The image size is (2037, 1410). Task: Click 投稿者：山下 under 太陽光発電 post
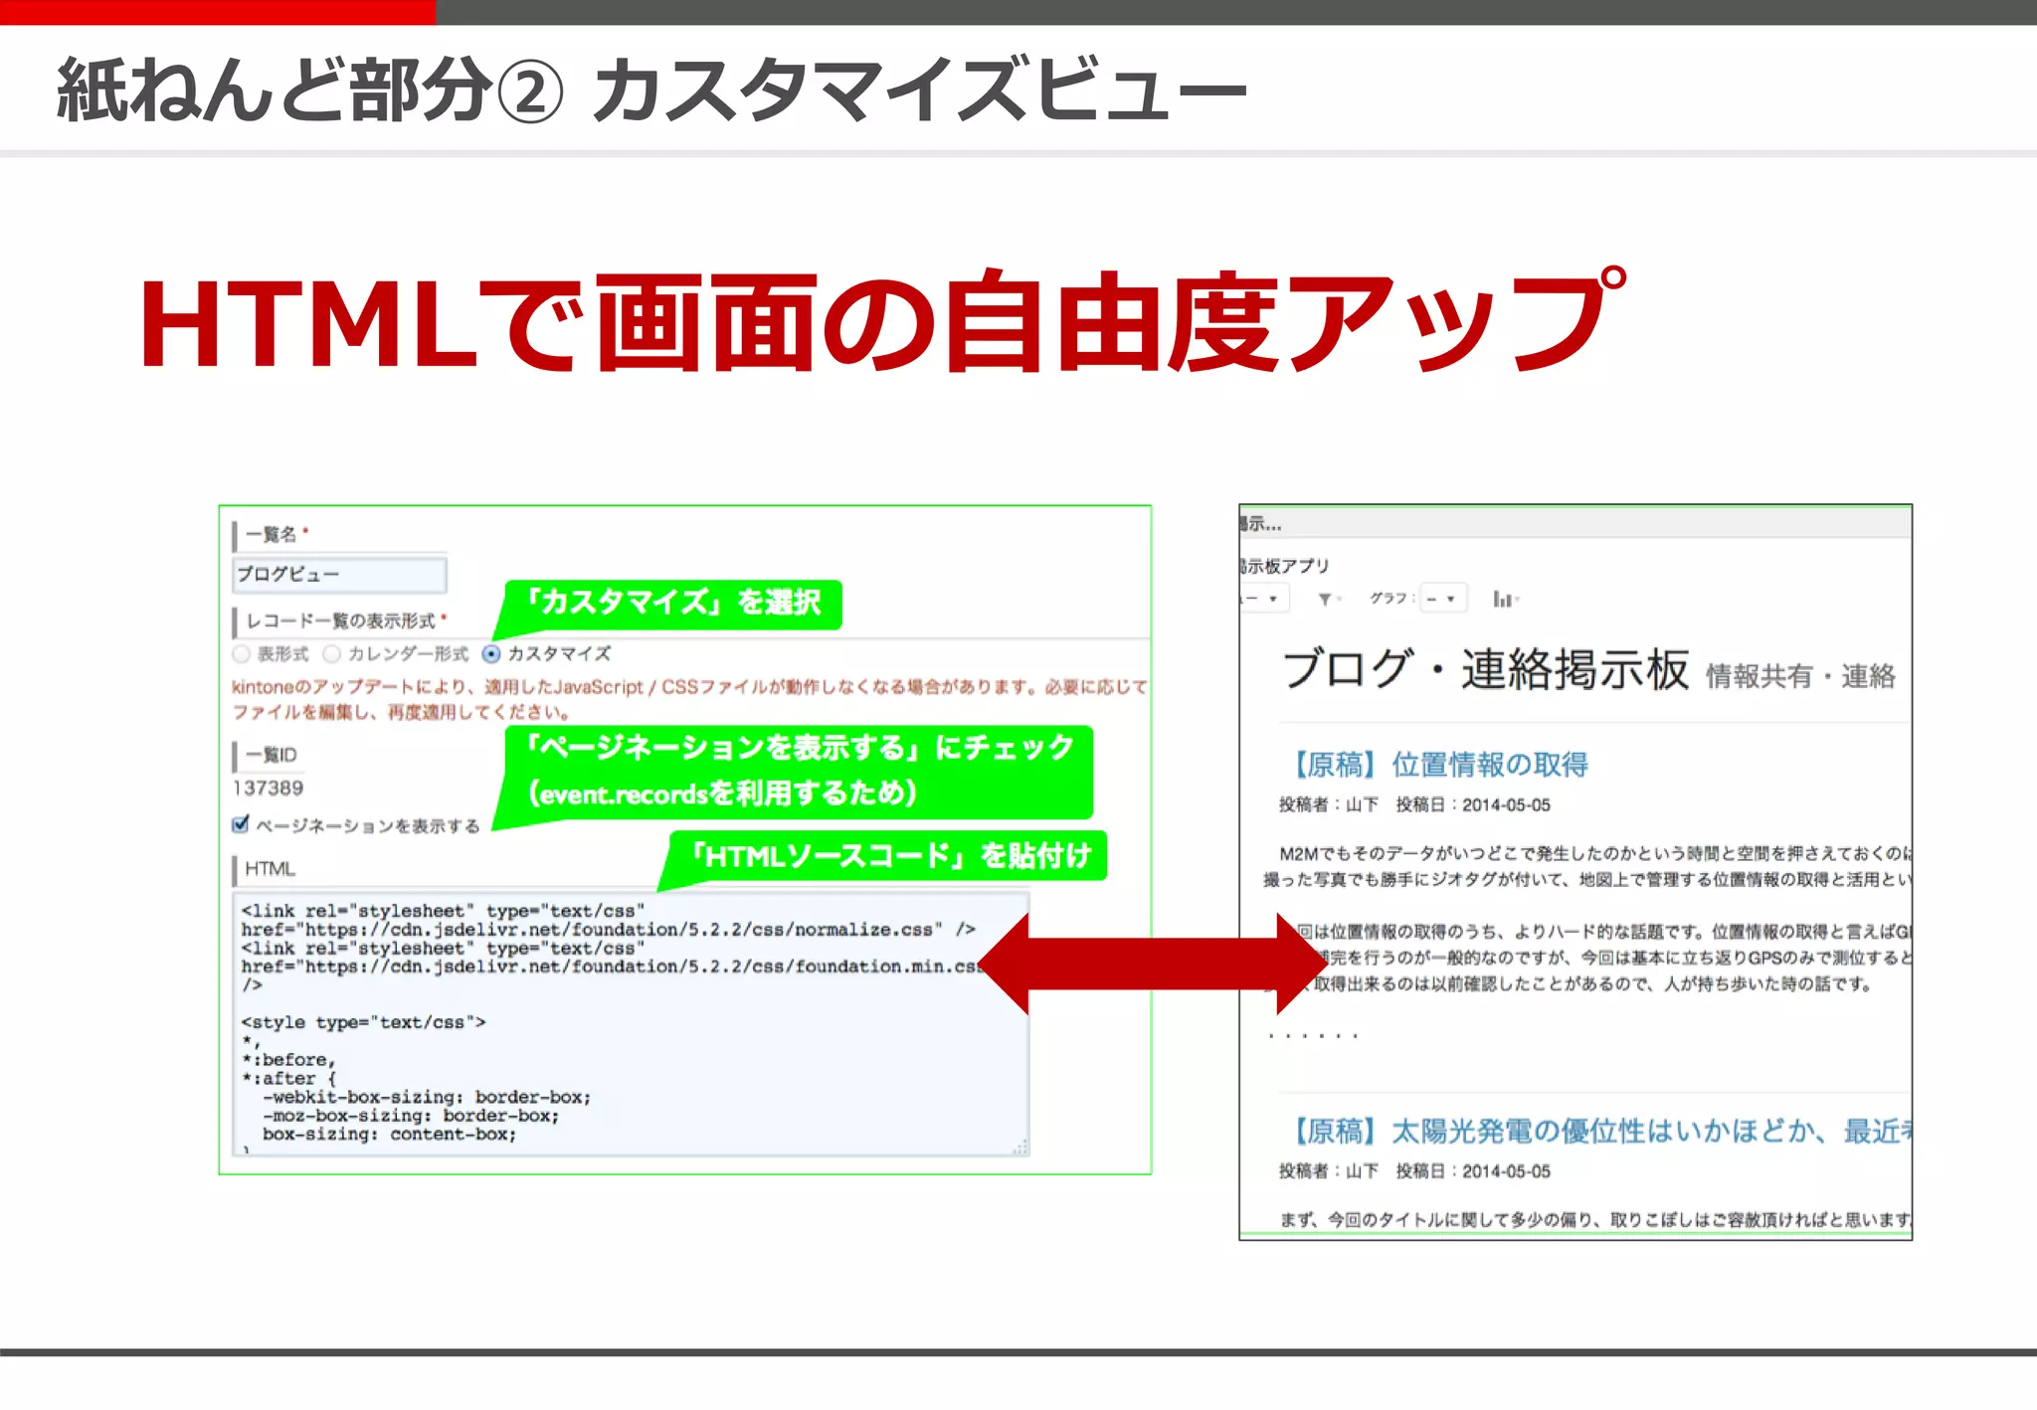[x=1329, y=1171]
